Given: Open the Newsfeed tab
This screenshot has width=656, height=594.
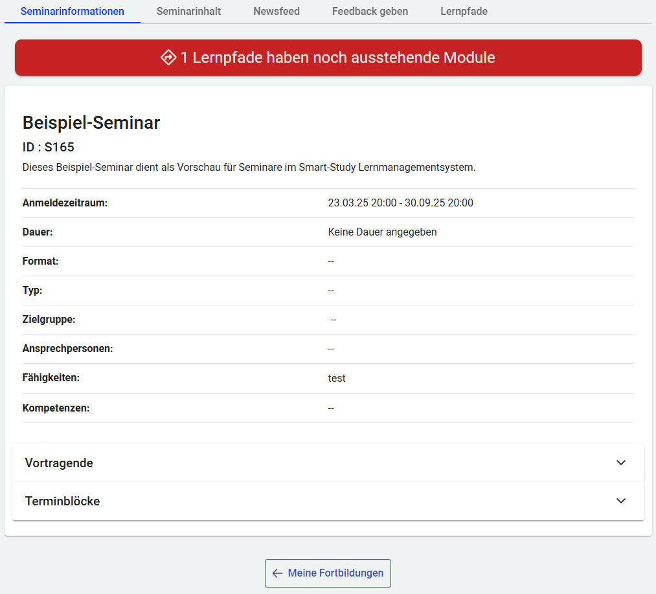Looking at the screenshot, I should pyautogui.click(x=277, y=12).
